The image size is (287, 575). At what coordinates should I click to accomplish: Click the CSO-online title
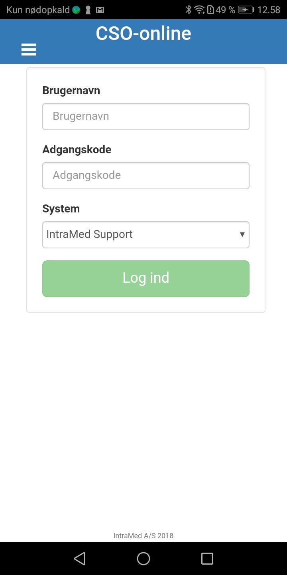coord(143,34)
